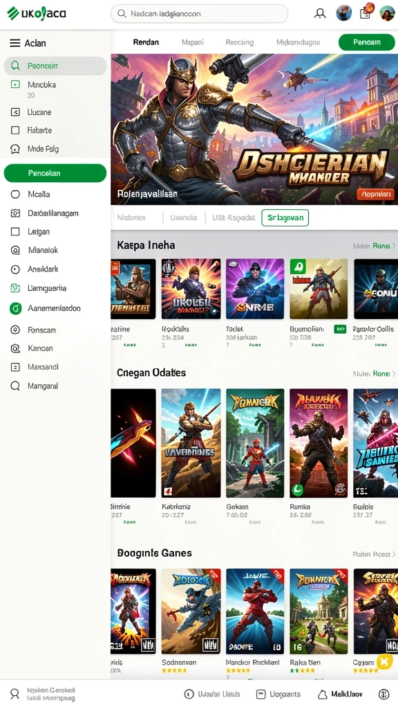Open Aanemeniandoo green circle sidebar icon
The height and width of the screenshot is (709, 398).
coord(15,308)
